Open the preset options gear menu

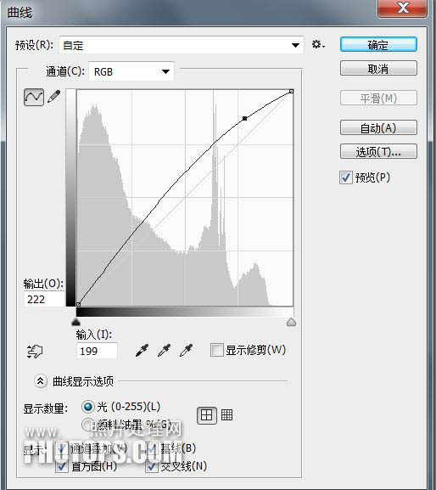[318, 45]
